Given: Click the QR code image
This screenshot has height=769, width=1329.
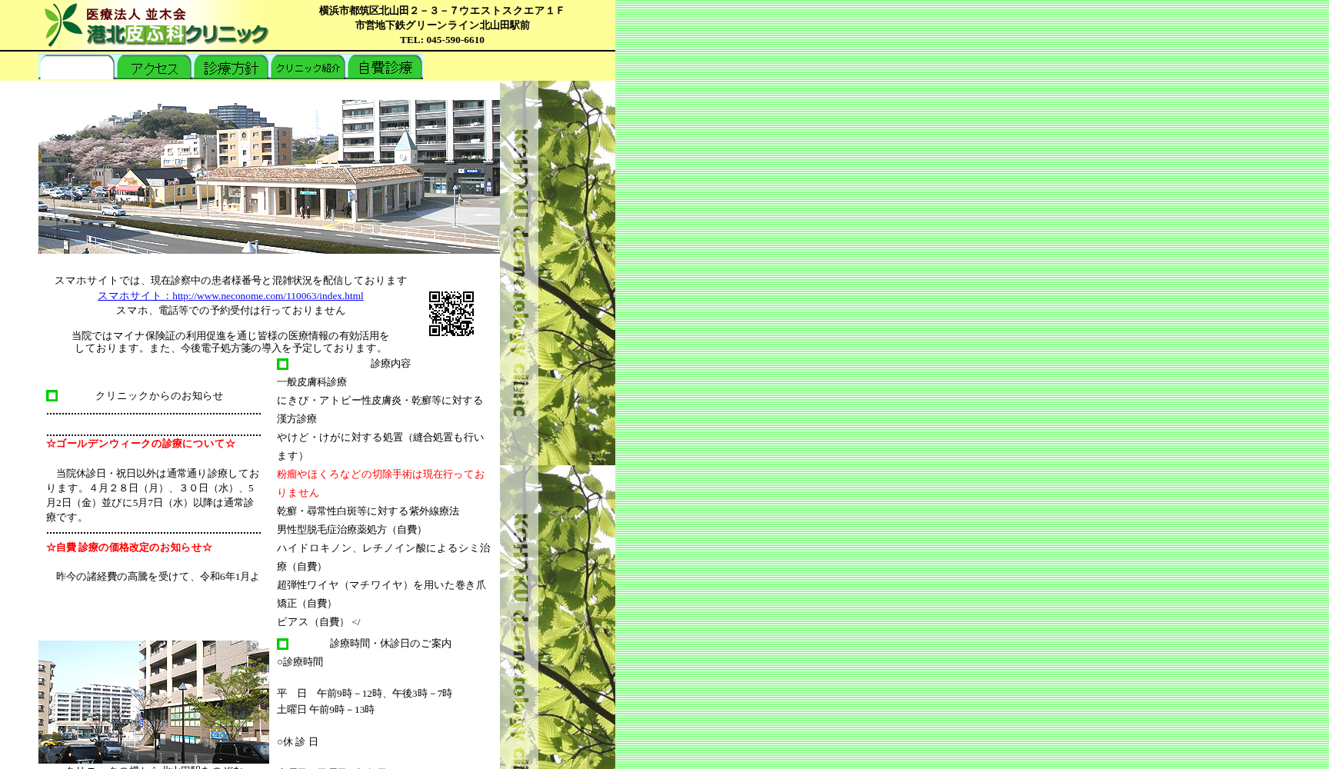Looking at the screenshot, I should click(451, 314).
